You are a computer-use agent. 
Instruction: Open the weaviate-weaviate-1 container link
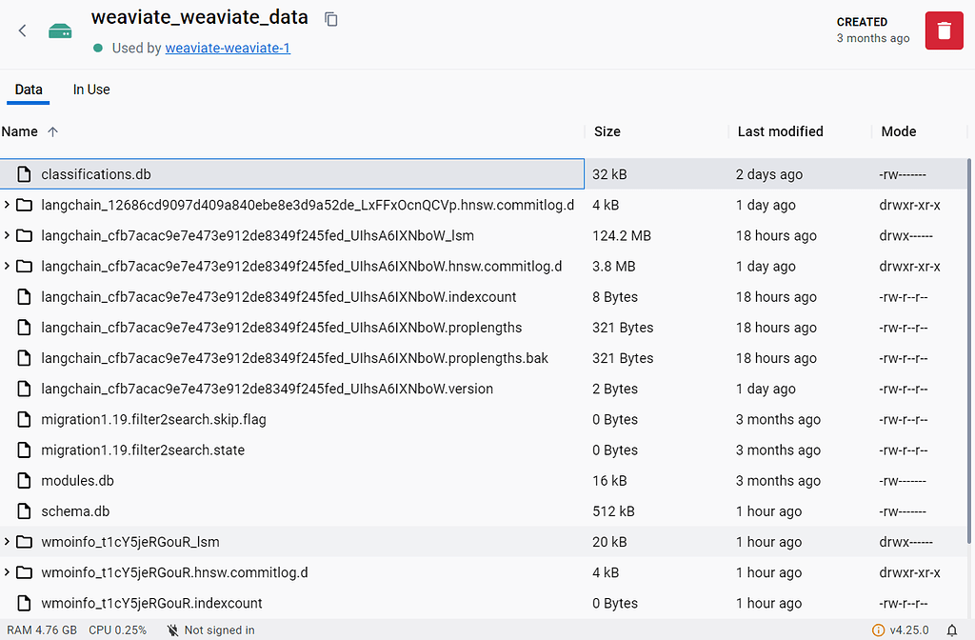coord(228,48)
